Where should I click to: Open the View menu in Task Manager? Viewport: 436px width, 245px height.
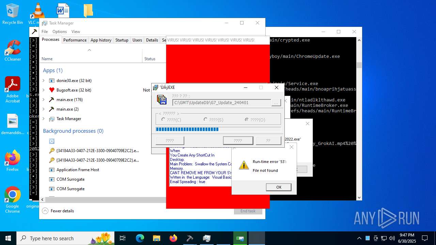pyautogui.click(x=76, y=32)
